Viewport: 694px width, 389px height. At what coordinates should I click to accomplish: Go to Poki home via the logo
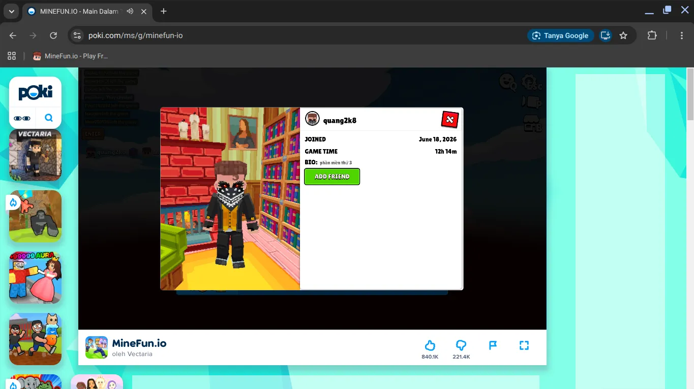click(x=35, y=92)
